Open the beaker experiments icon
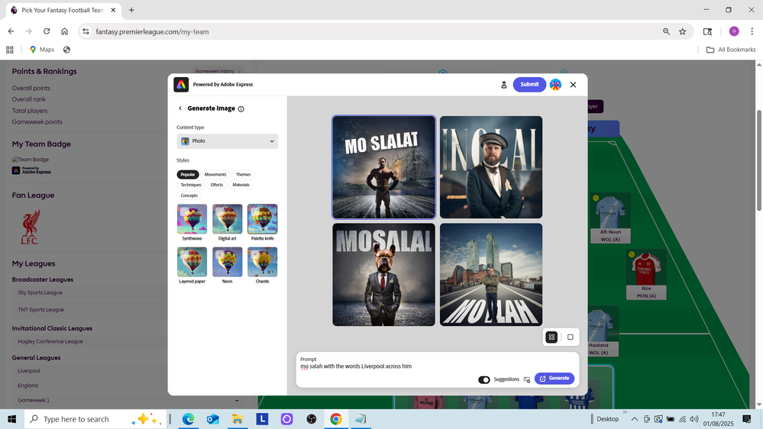This screenshot has width=763, height=429. [503, 85]
